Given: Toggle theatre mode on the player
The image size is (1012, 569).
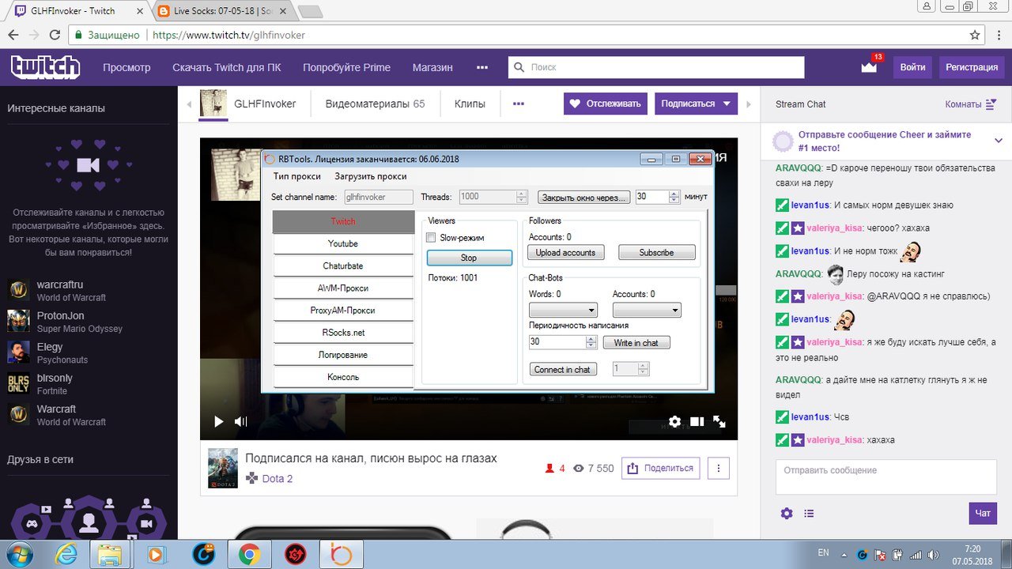Looking at the screenshot, I should 697,422.
